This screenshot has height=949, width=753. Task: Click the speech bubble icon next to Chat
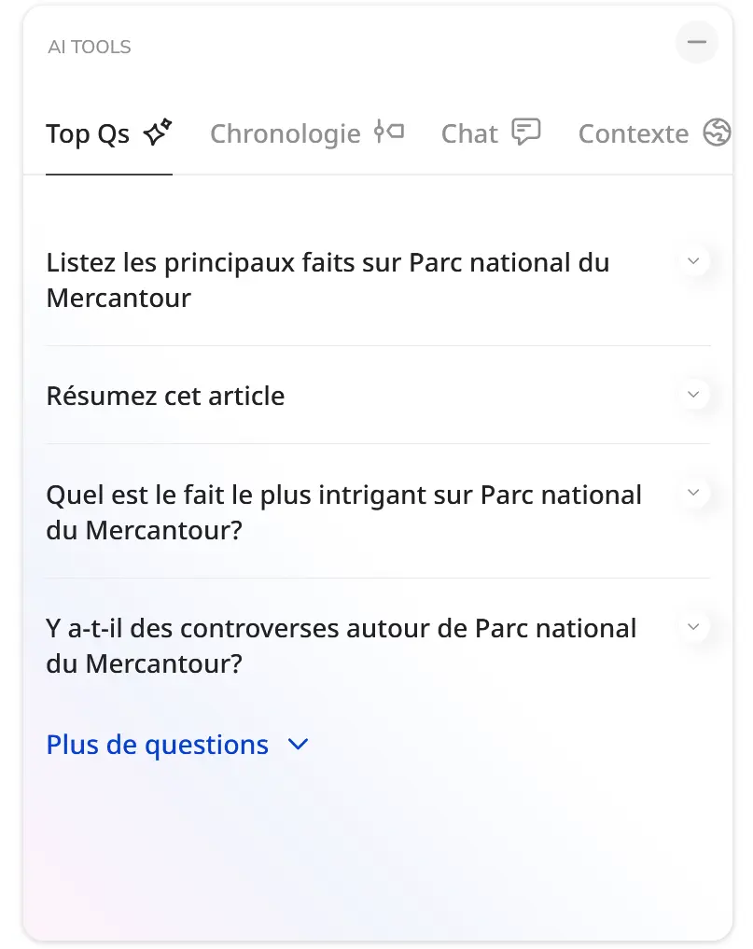[526, 132]
